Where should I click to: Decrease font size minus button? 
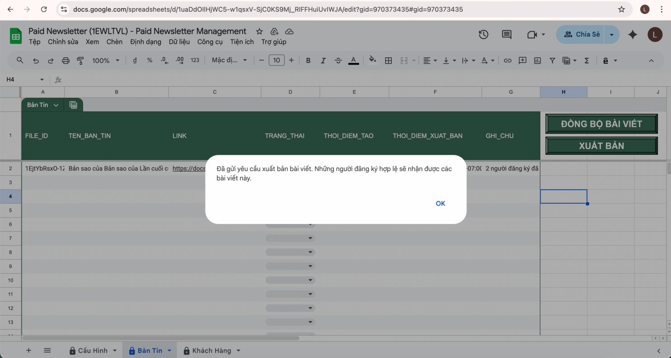261,60
